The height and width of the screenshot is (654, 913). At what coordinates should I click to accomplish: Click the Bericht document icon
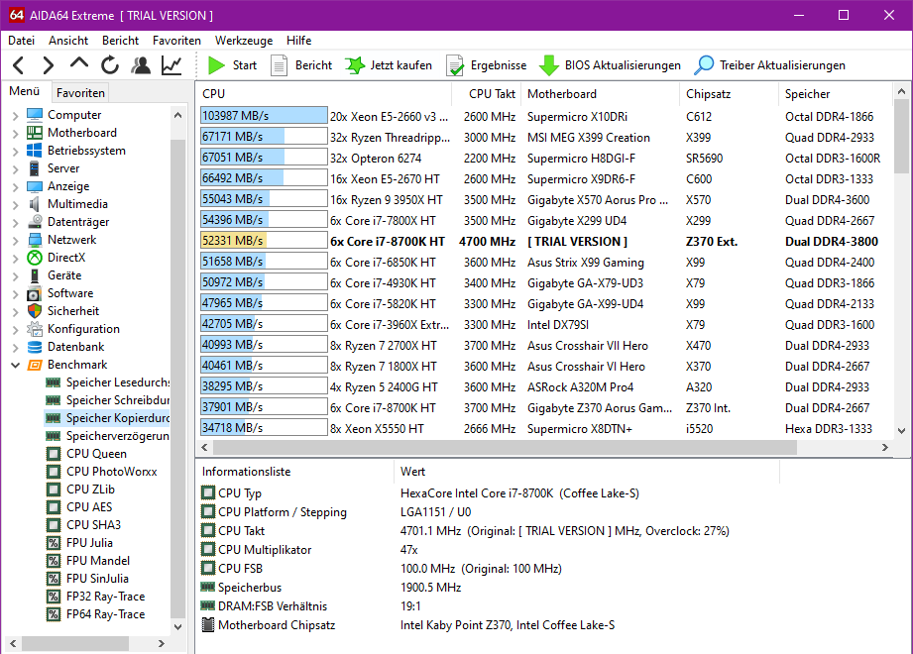pyautogui.click(x=279, y=65)
